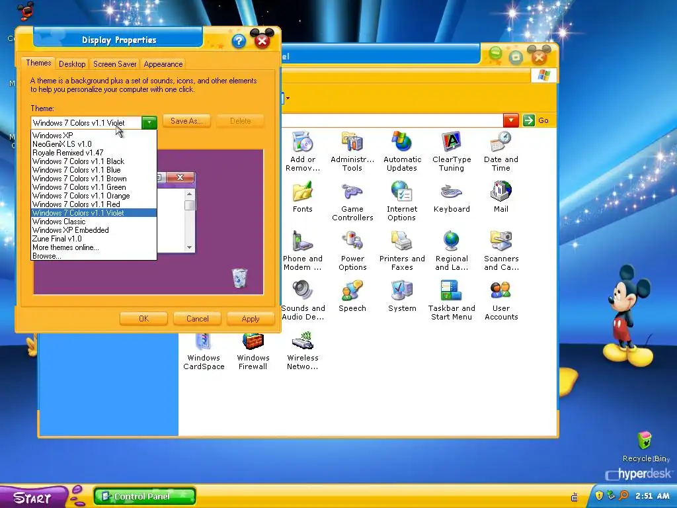Open System properties icon

tap(402, 292)
